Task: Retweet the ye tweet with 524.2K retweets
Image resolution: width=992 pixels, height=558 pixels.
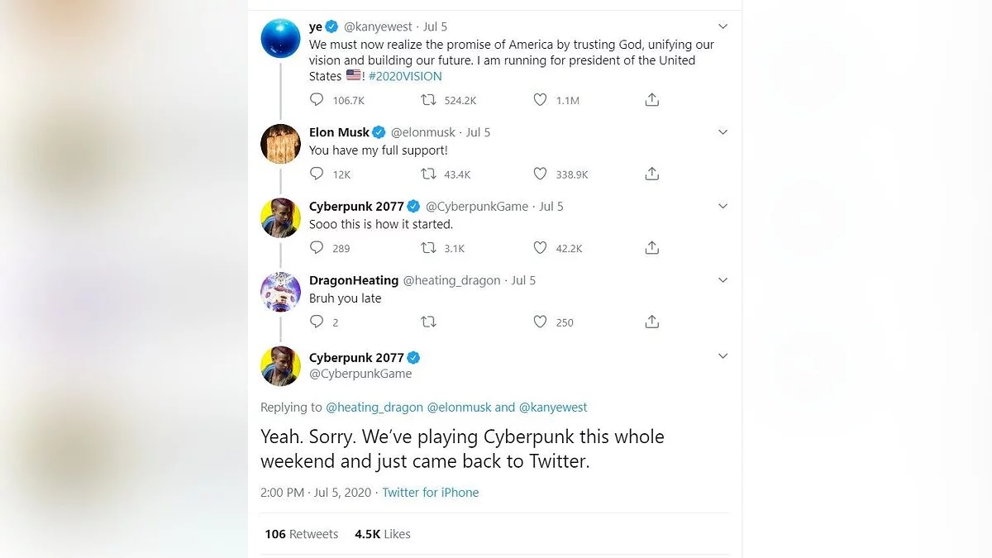Action: (428, 100)
